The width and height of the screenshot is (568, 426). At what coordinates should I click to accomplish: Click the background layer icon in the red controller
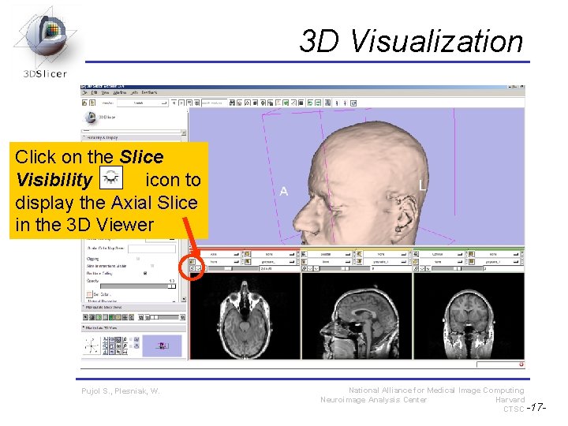(248, 262)
